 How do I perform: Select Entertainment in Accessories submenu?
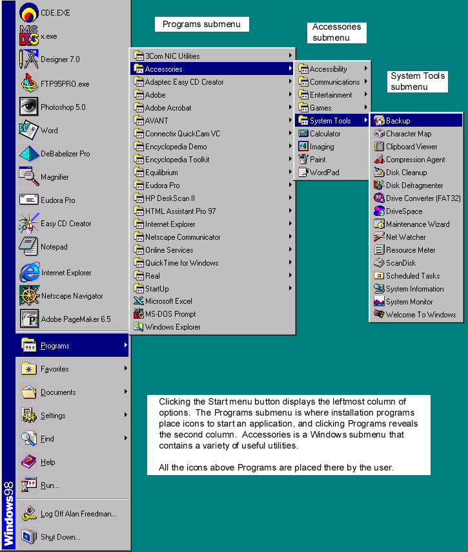pos(332,95)
